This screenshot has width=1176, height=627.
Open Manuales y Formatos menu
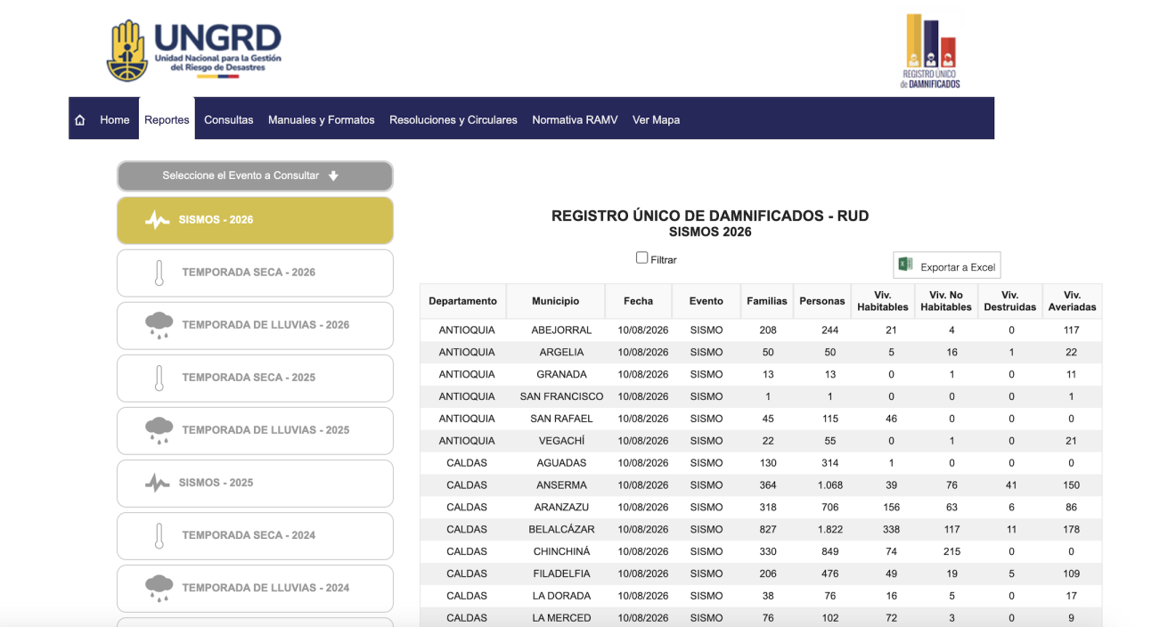322,120
